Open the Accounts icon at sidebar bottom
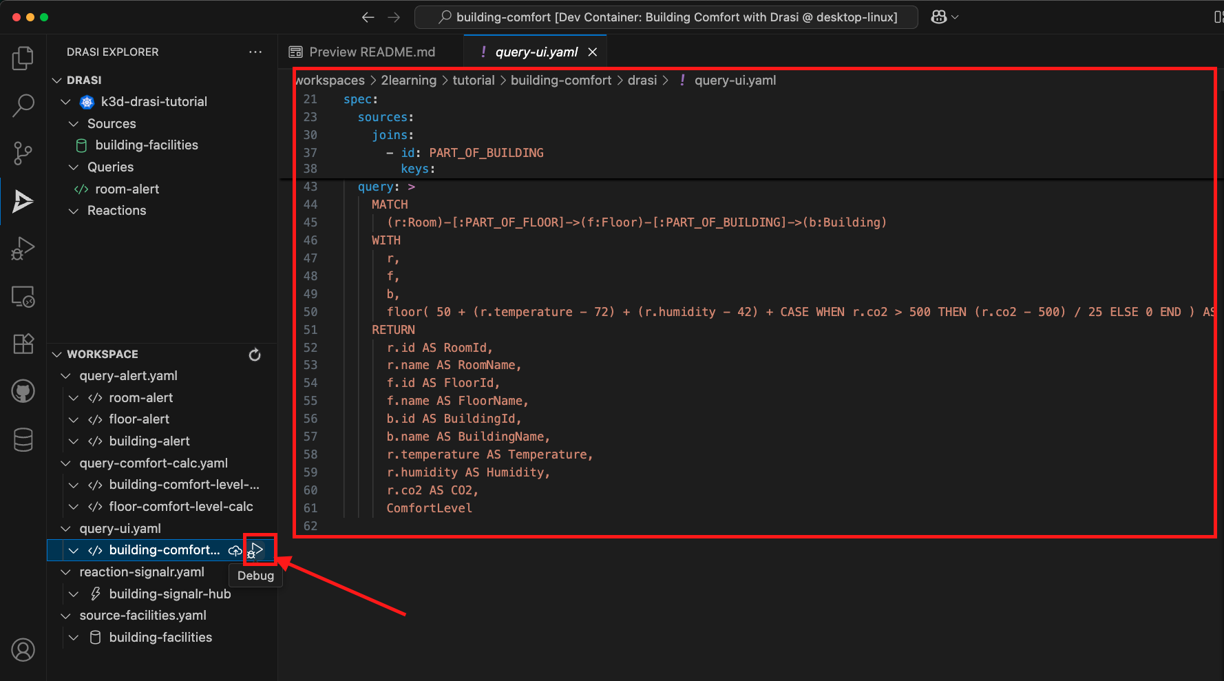Image resolution: width=1224 pixels, height=681 pixels. pyautogui.click(x=23, y=649)
